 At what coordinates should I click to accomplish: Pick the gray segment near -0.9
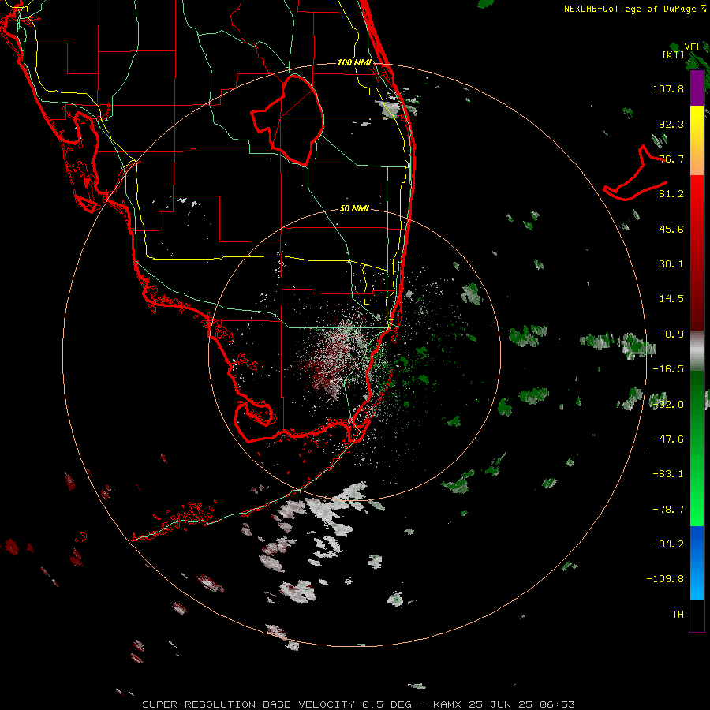coord(697,351)
